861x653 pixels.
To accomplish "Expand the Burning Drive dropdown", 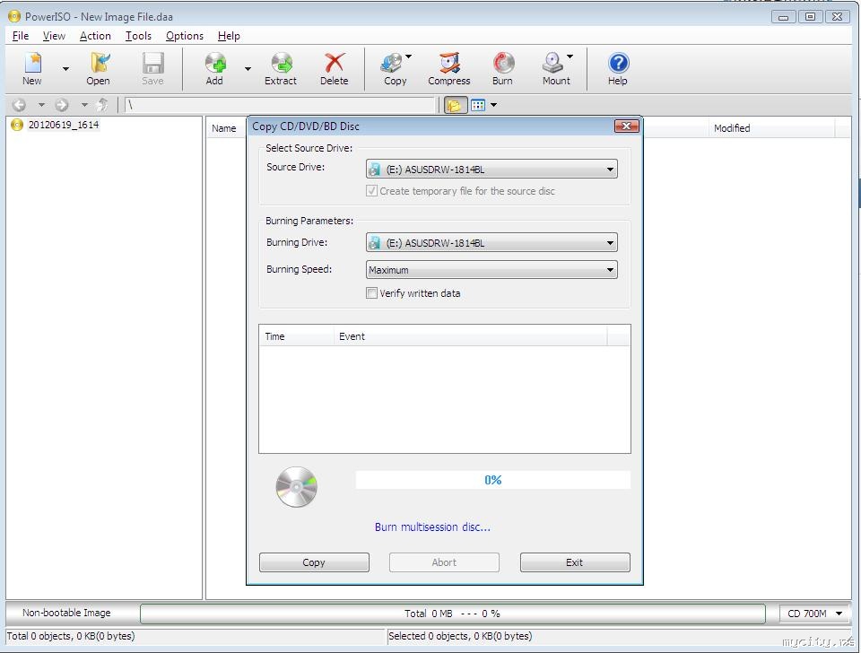I will pyautogui.click(x=491, y=243).
